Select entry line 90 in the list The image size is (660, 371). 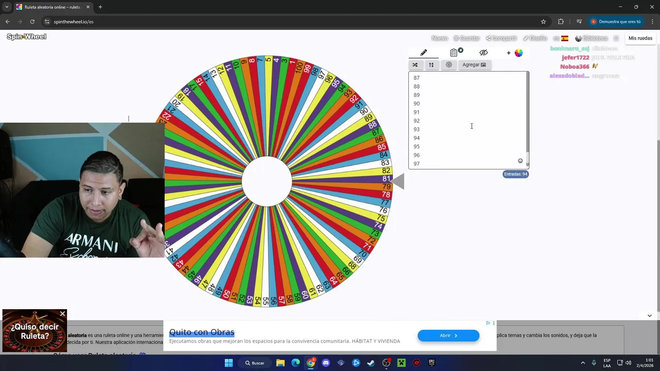(x=417, y=104)
